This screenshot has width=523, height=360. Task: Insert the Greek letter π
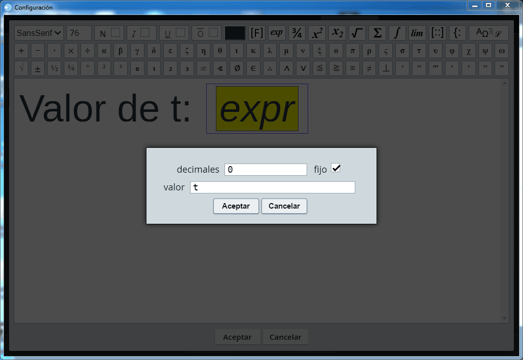pyautogui.click(x=353, y=51)
